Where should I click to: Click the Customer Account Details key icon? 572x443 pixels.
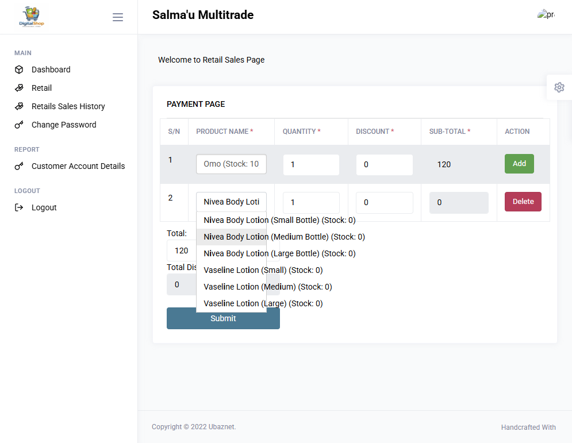(19, 166)
